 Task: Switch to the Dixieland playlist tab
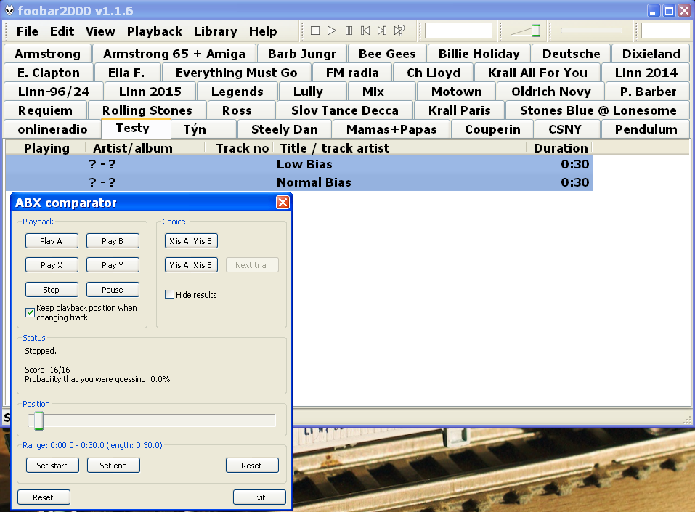click(x=651, y=54)
